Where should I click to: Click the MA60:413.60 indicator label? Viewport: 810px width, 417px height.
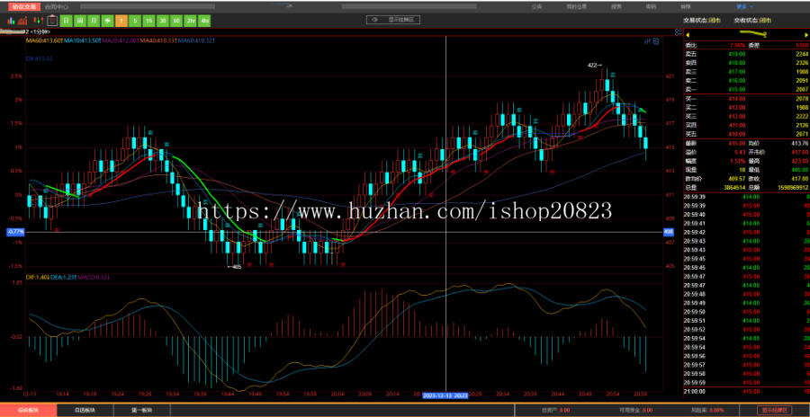[x=44, y=40]
